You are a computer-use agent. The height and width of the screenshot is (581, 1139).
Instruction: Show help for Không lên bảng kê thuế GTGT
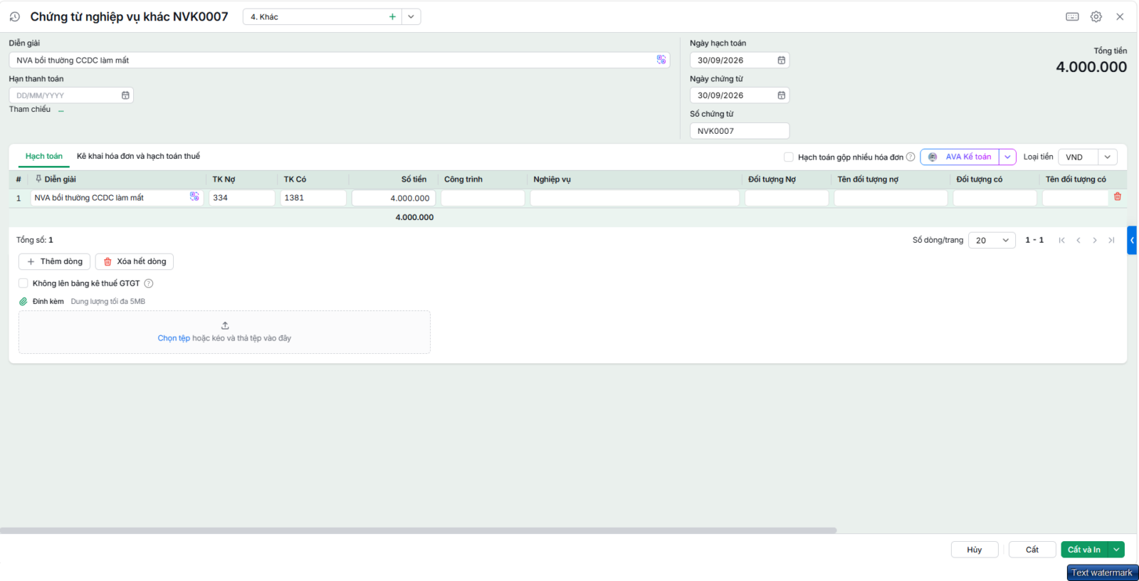[x=149, y=283]
